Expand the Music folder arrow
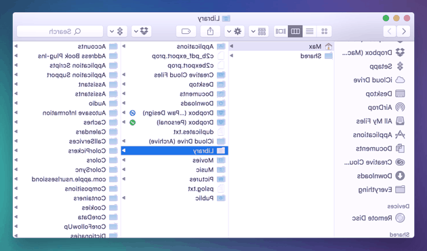This screenshot has width=427, height=251. (123, 170)
